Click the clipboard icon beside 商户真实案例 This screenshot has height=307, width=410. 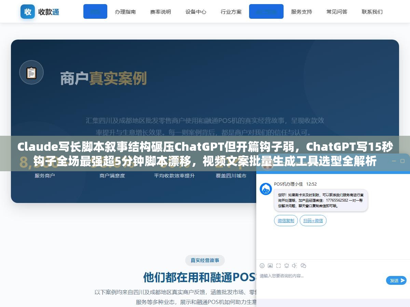tap(31, 73)
